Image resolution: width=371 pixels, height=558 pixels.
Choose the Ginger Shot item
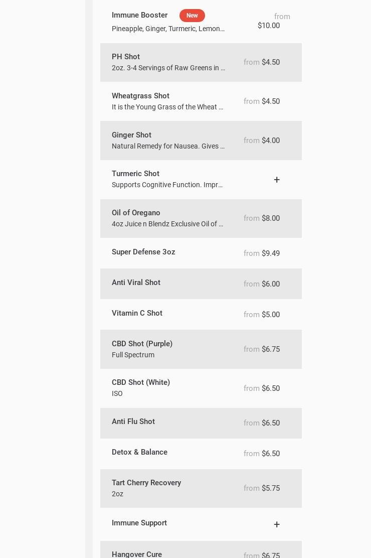(x=131, y=135)
